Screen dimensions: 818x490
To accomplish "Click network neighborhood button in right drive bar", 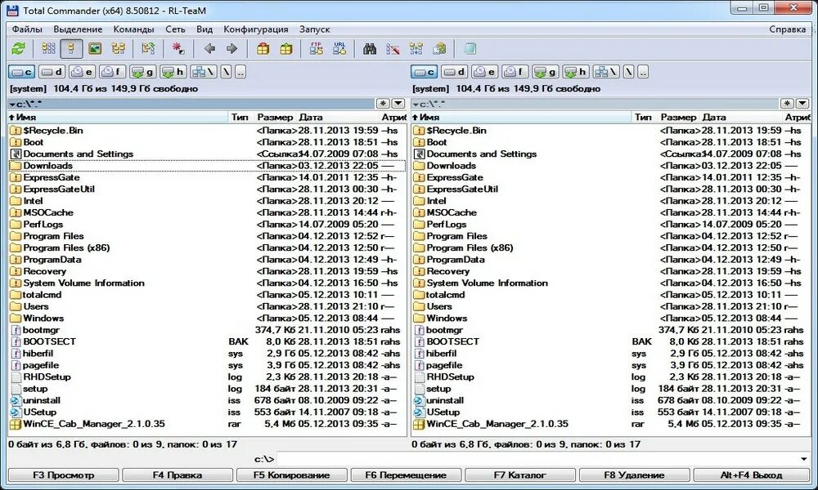I will click(607, 72).
